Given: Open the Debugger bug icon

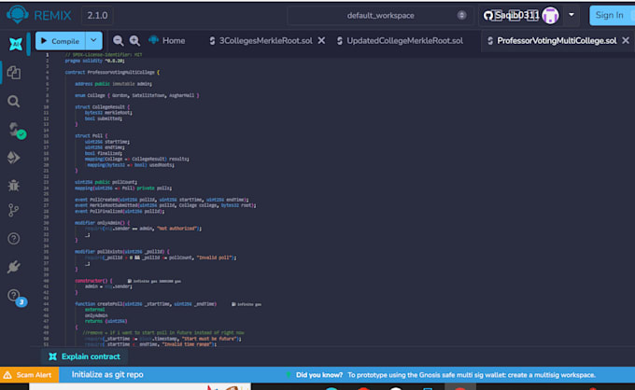Looking at the screenshot, I should (14, 186).
